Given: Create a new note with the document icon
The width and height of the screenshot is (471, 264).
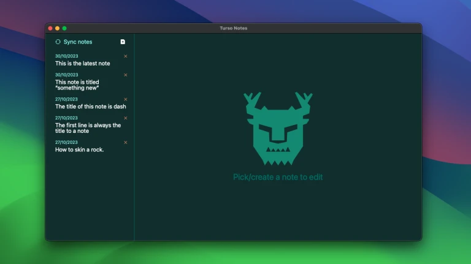Looking at the screenshot, I should (x=123, y=42).
